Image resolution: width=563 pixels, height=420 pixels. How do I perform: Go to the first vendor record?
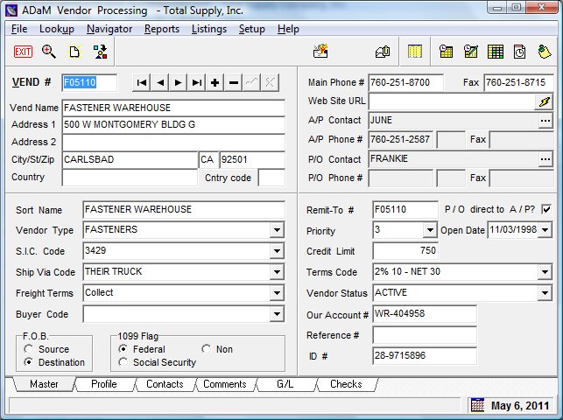click(142, 82)
